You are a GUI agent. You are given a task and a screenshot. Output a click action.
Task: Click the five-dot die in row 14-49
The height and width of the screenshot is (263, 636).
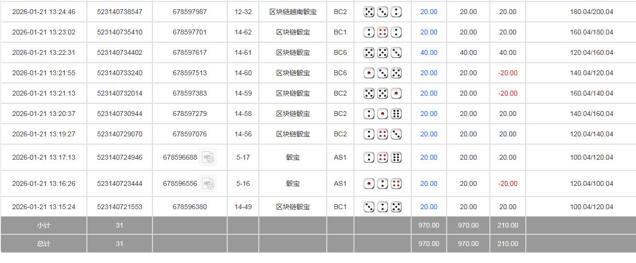(396, 207)
